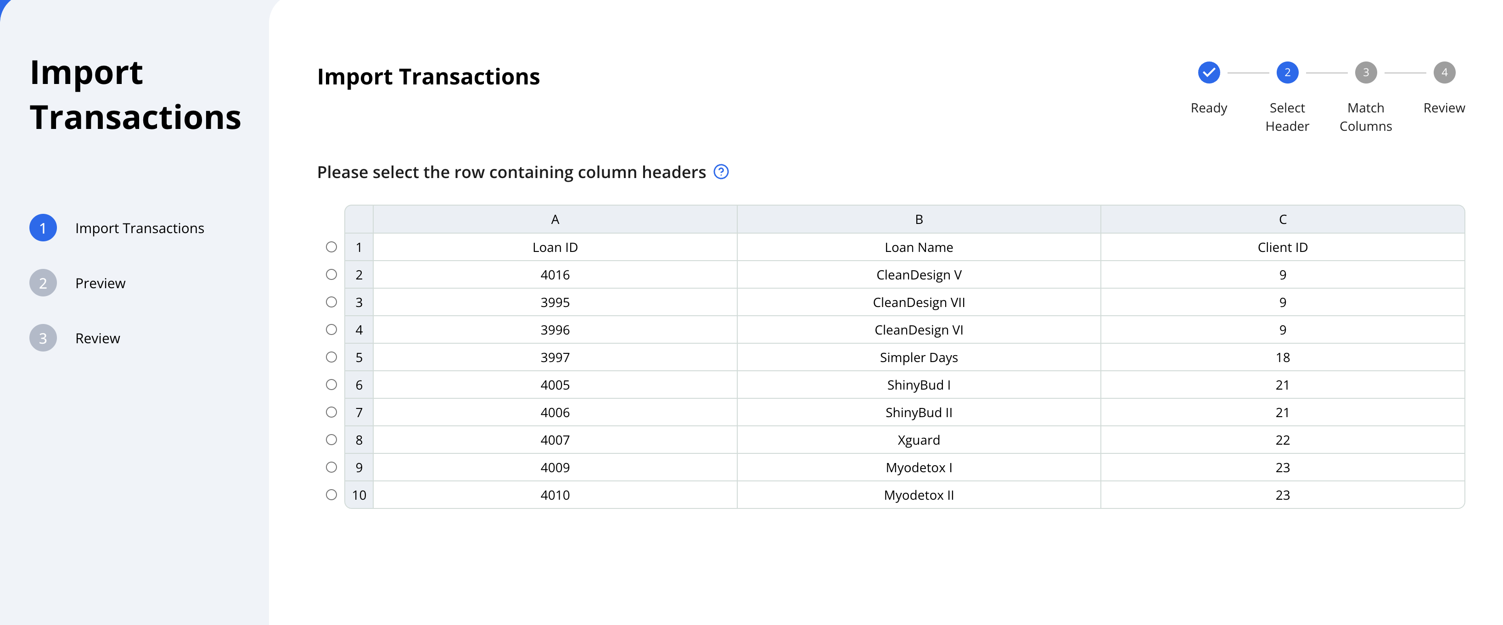Click sidebar step 3 Review circle
This screenshot has width=1503, height=625.
coord(43,338)
